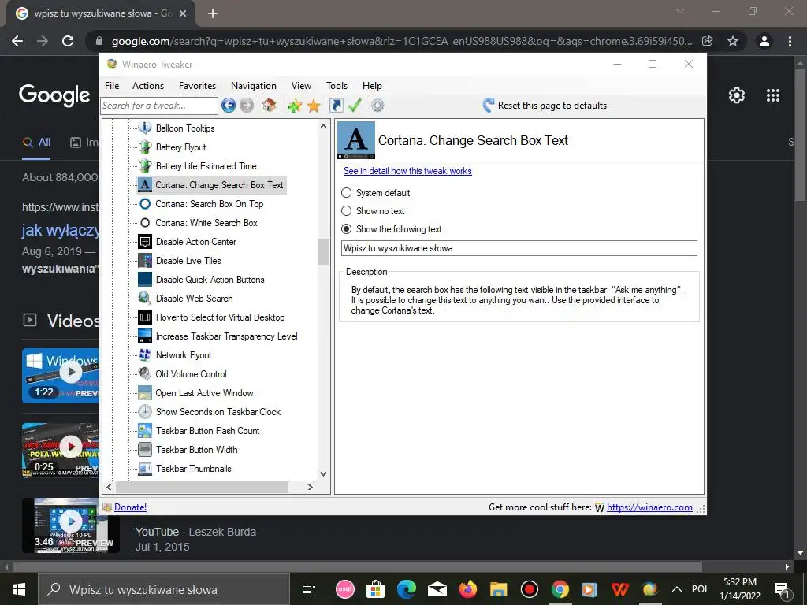Click the Show Seconds on Taskbar Clock icon
The image size is (807, 605).
pyautogui.click(x=145, y=411)
